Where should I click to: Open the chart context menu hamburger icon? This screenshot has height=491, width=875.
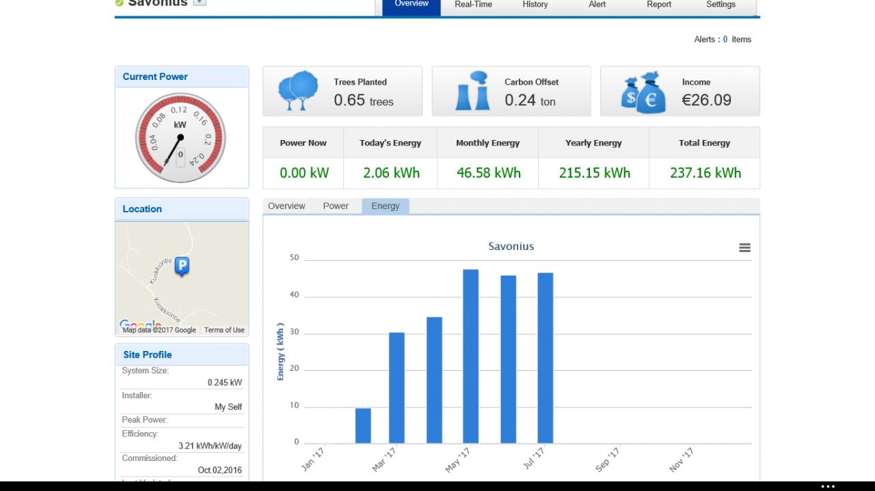click(x=744, y=248)
